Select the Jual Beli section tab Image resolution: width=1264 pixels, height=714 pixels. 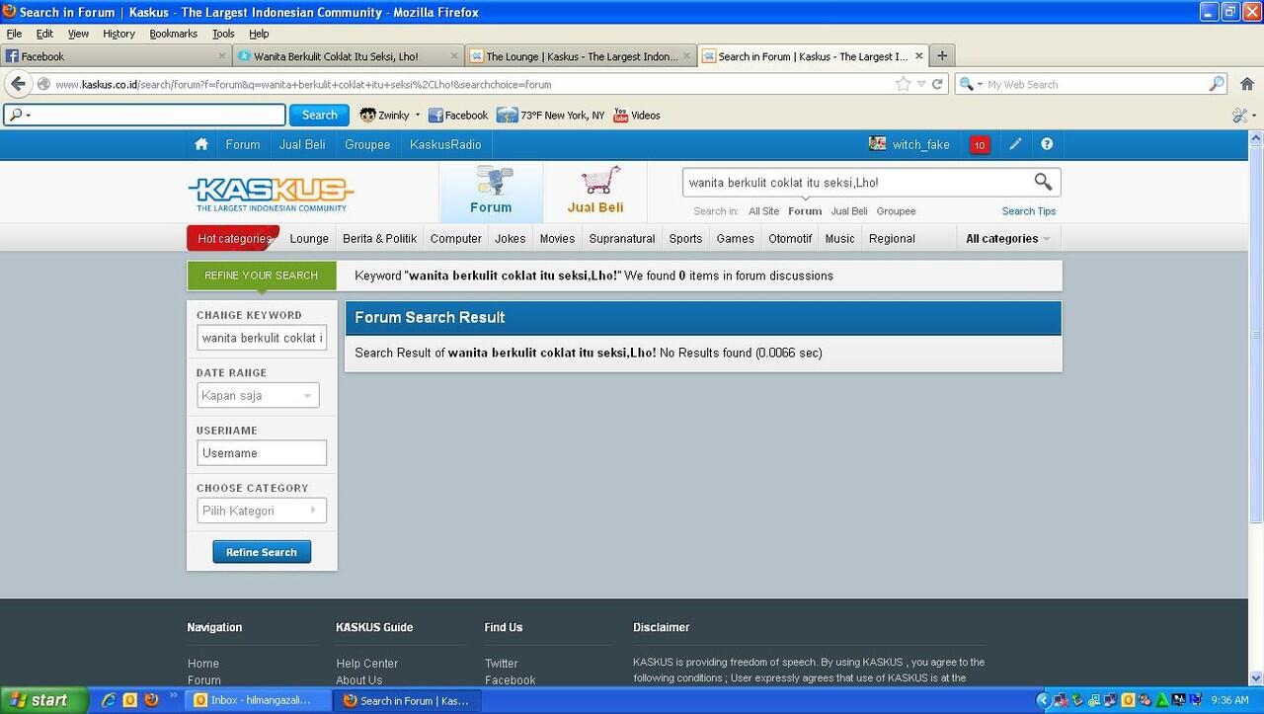594,192
